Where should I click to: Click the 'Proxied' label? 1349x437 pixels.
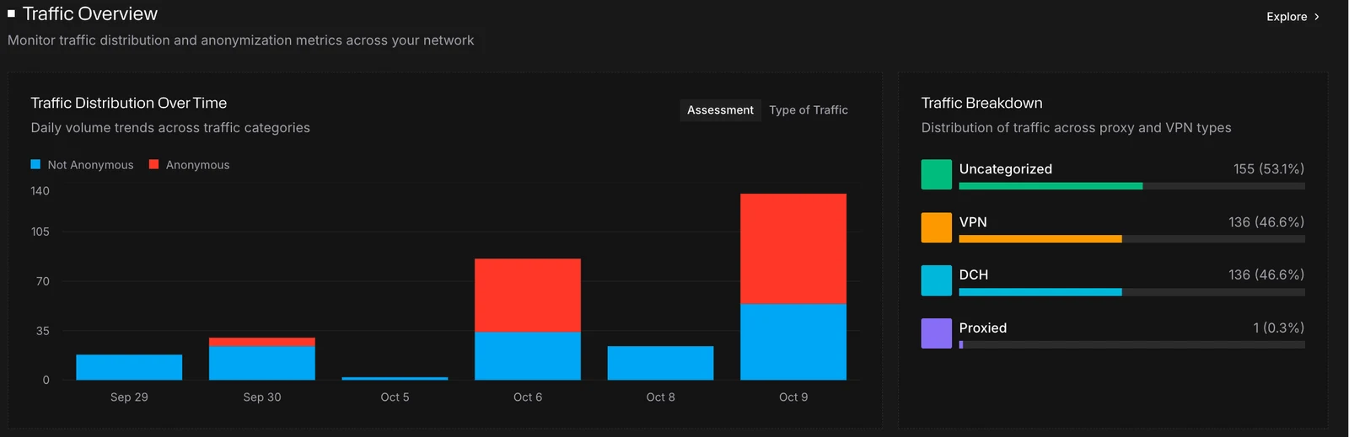click(x=983, y=328)
